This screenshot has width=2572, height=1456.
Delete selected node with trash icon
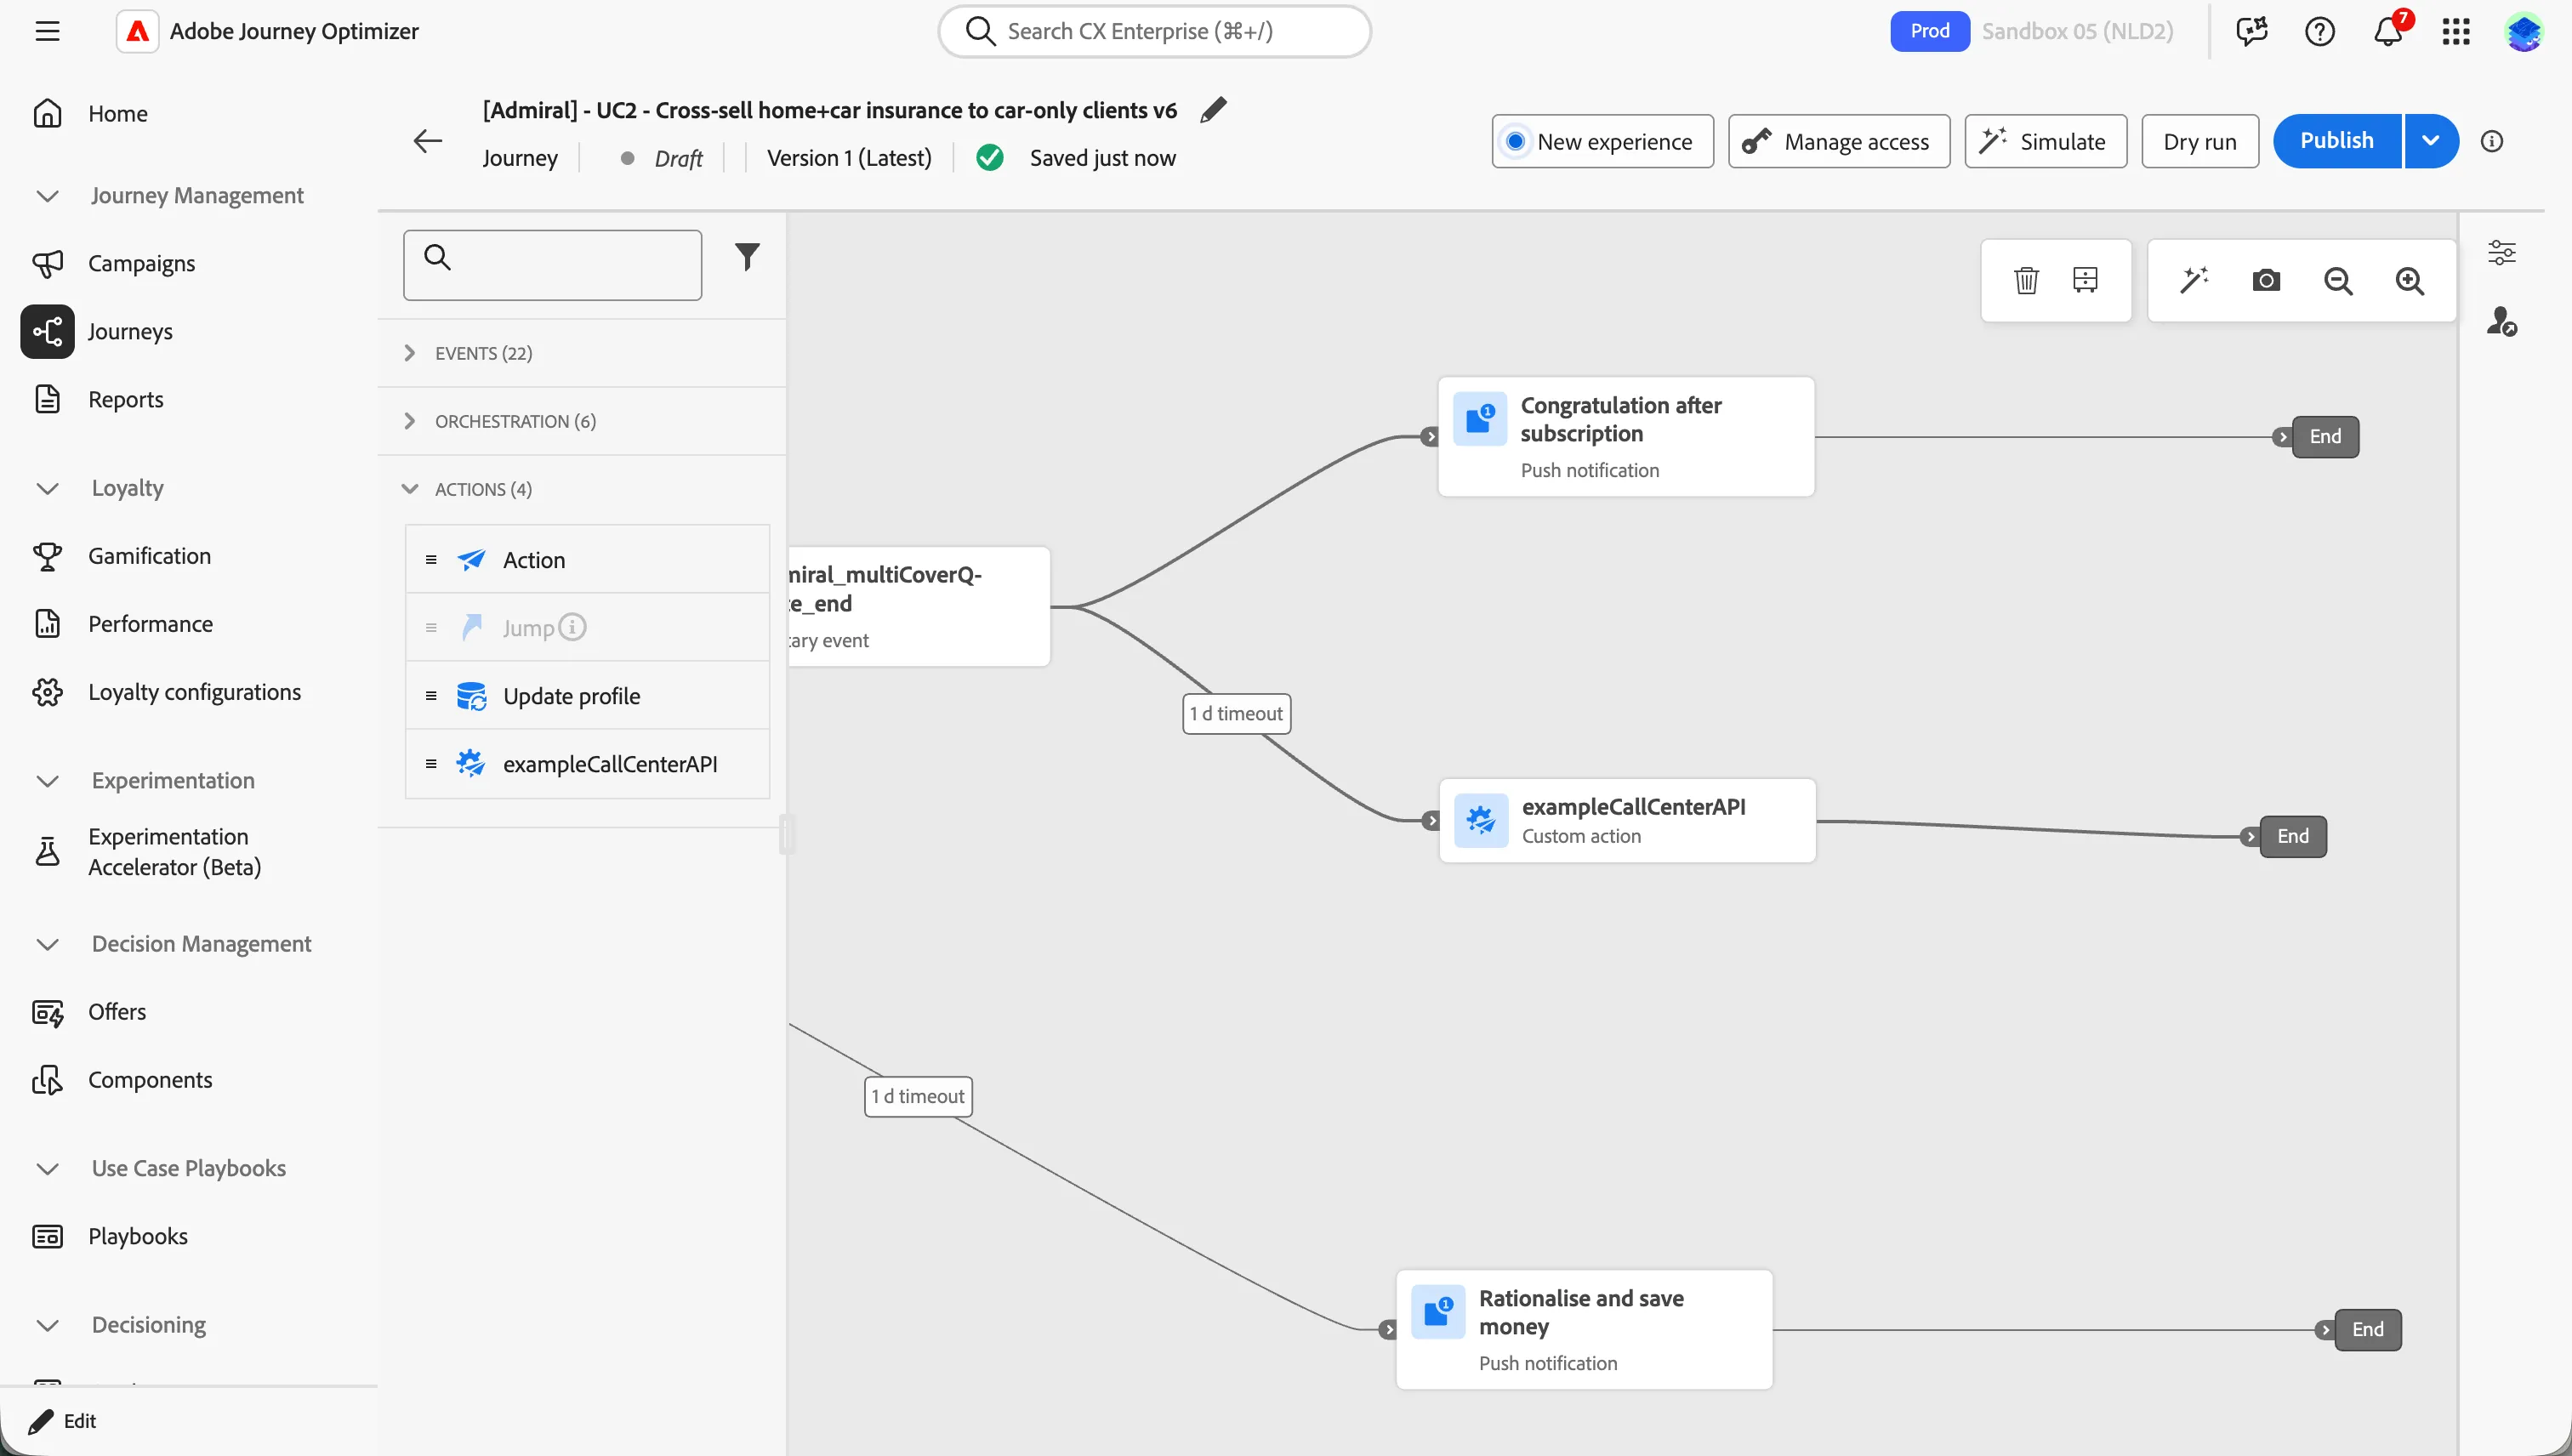[x=2026, y=280]
